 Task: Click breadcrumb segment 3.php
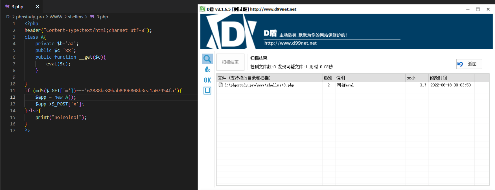pyautogui.click(x=102, y=17)
